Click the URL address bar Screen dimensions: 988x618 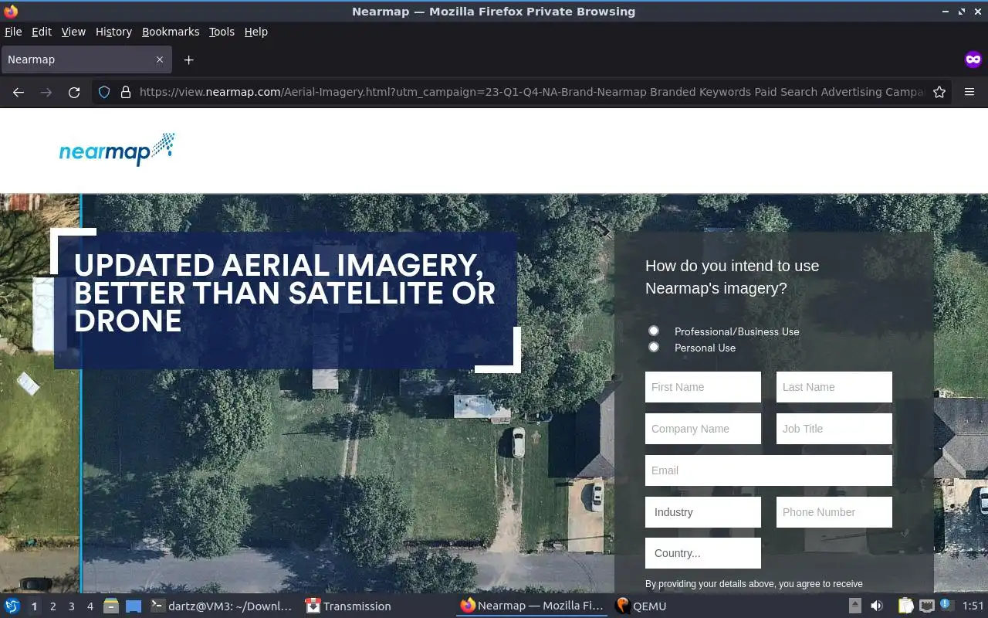pos(531,92)
